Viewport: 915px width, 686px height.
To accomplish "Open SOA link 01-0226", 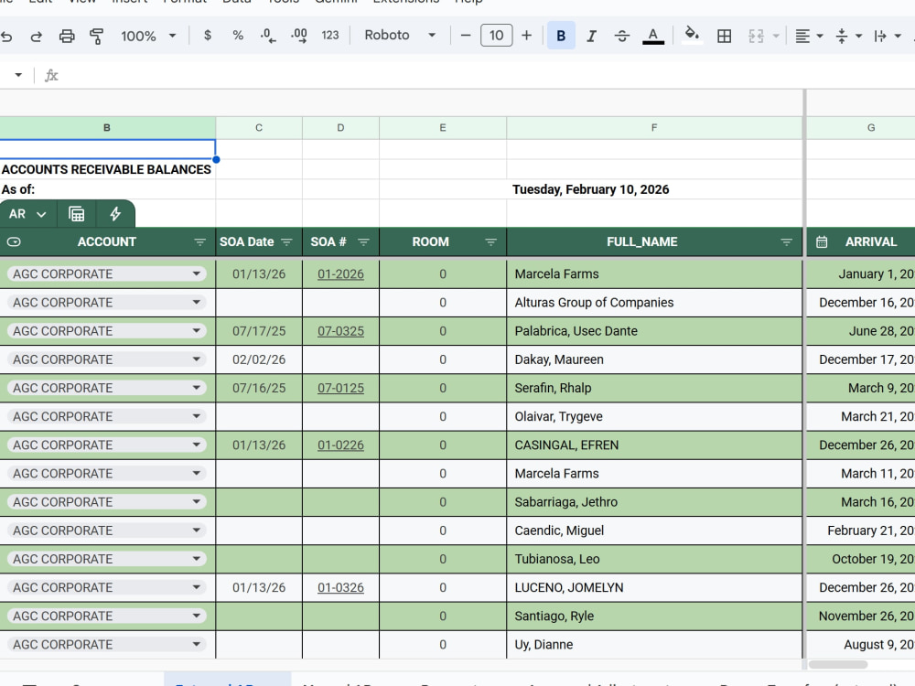I will 340,445.
